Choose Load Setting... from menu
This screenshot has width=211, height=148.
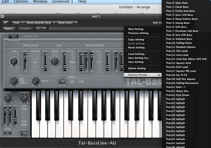click(x=137, y=54)
